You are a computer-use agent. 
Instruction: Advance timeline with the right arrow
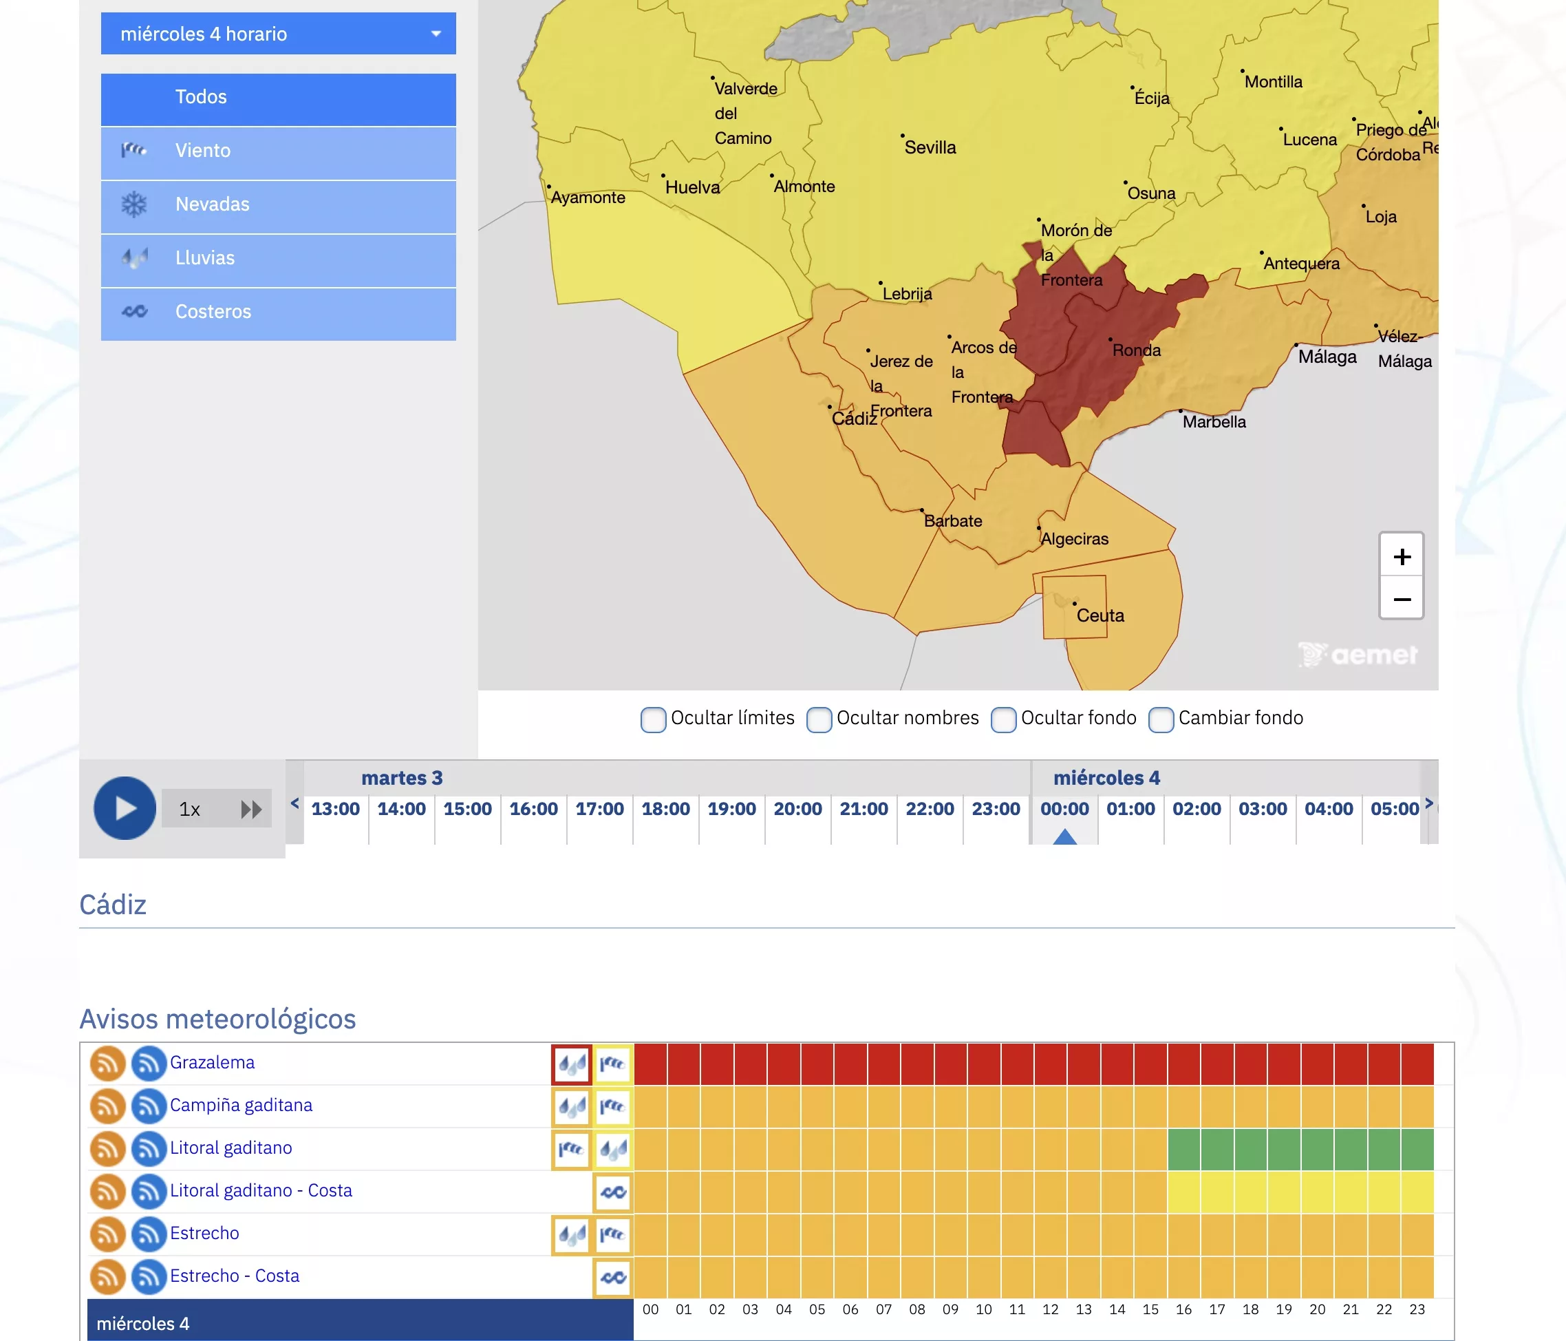(x=1428, y=803)
